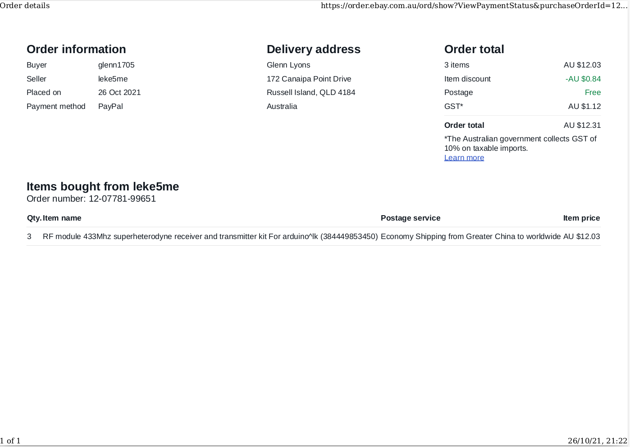Click the street address 172 Canaipa Point Drive
This screenshot has height=447, width=630.
(x=309, y=79)
